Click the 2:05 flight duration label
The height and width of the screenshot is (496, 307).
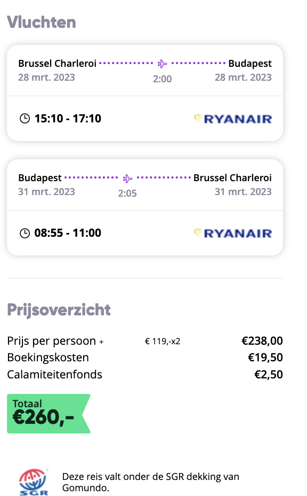(127, 193)
